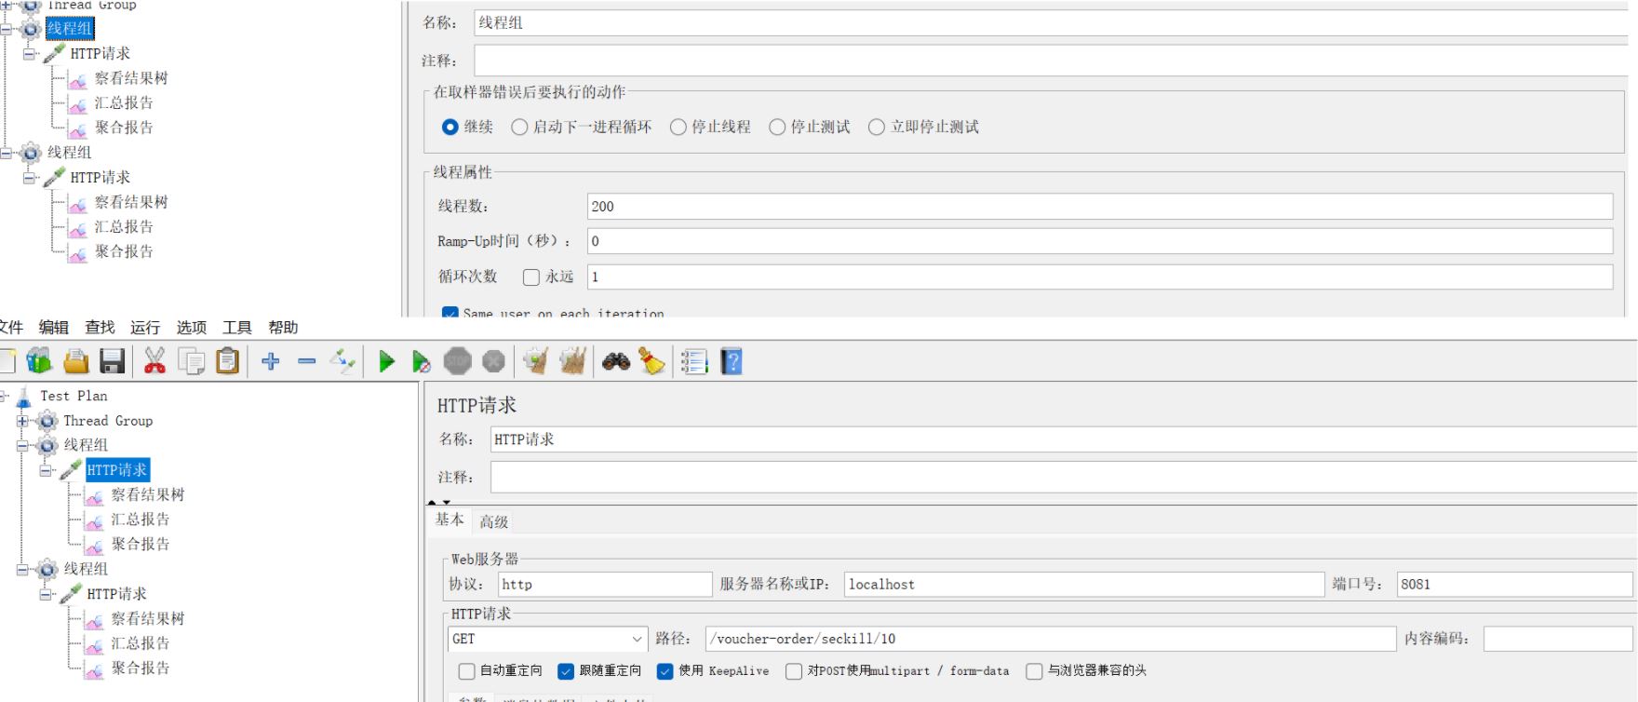Click the Open file folder icon
The image size is (1638, 702).
76,361
